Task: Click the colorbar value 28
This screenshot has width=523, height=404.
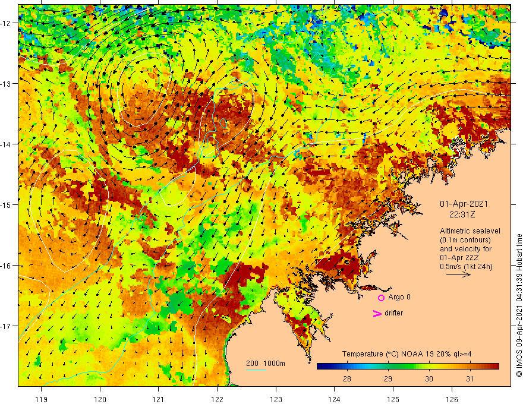Action: [347, 378]
